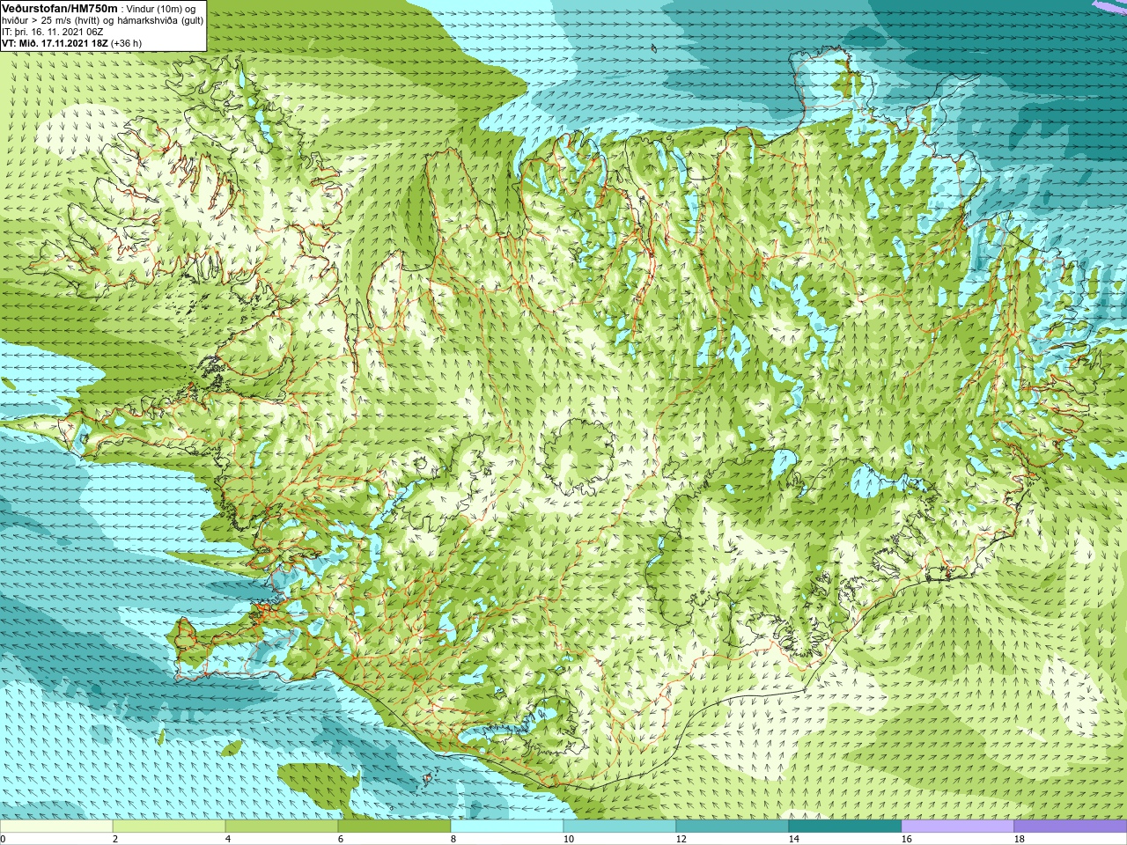The width and height of the screenshot is (1127, 845).
Task: Click the legend scale label '14'
Action: (x=793, y=839)
